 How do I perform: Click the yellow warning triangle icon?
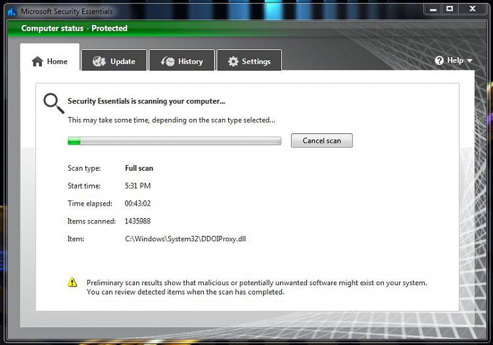pos(72,282)
